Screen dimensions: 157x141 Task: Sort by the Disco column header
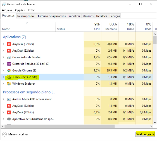click(x=127, y=27)
